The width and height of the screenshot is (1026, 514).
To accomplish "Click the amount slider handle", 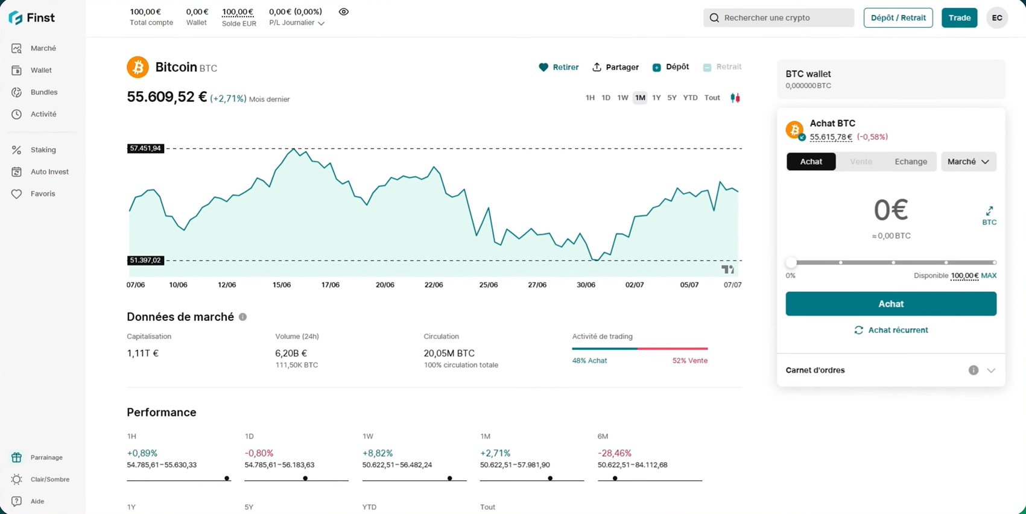I will point(791,262).
